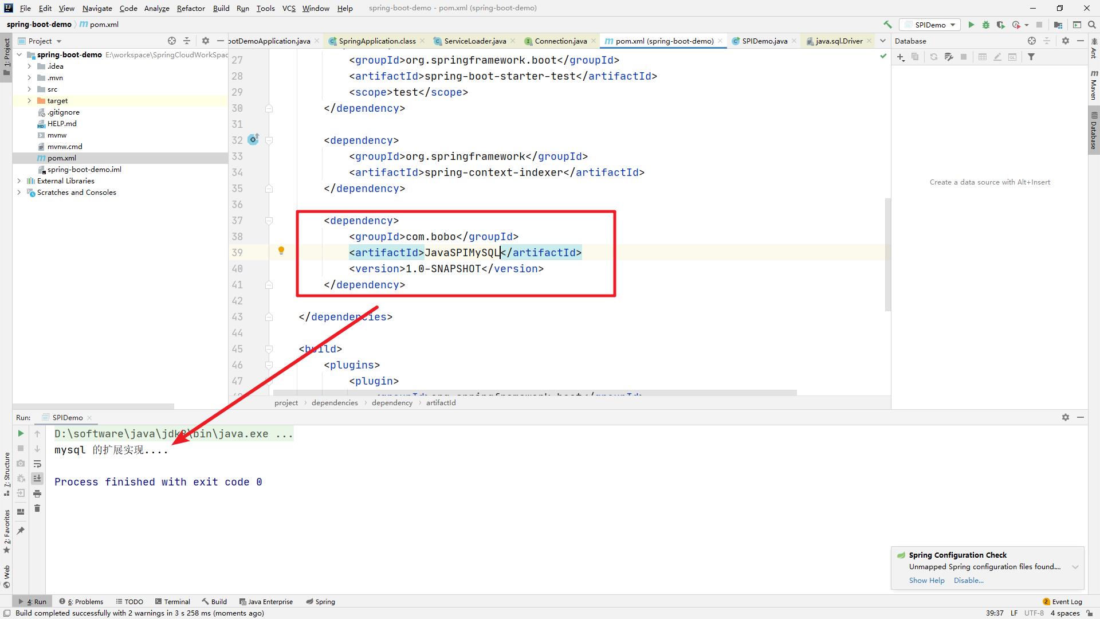Expand the target folder in project tree
Viewport: 1100px width, 619px height.
29,100
